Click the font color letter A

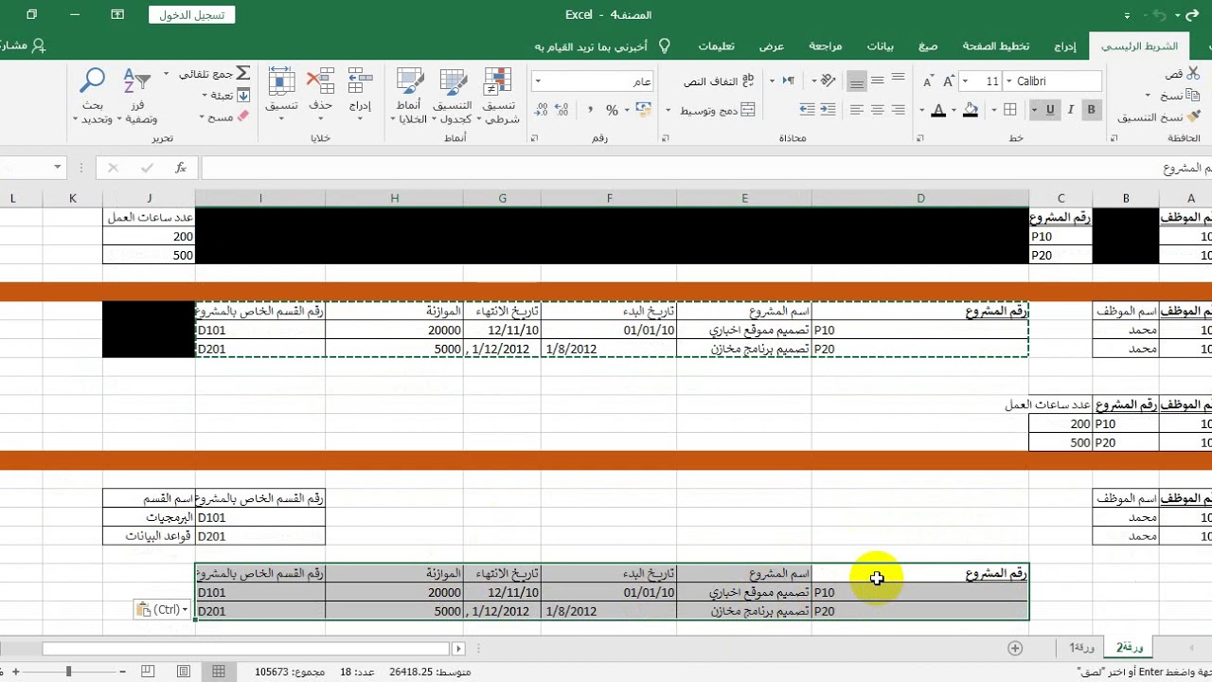[938, 111]
